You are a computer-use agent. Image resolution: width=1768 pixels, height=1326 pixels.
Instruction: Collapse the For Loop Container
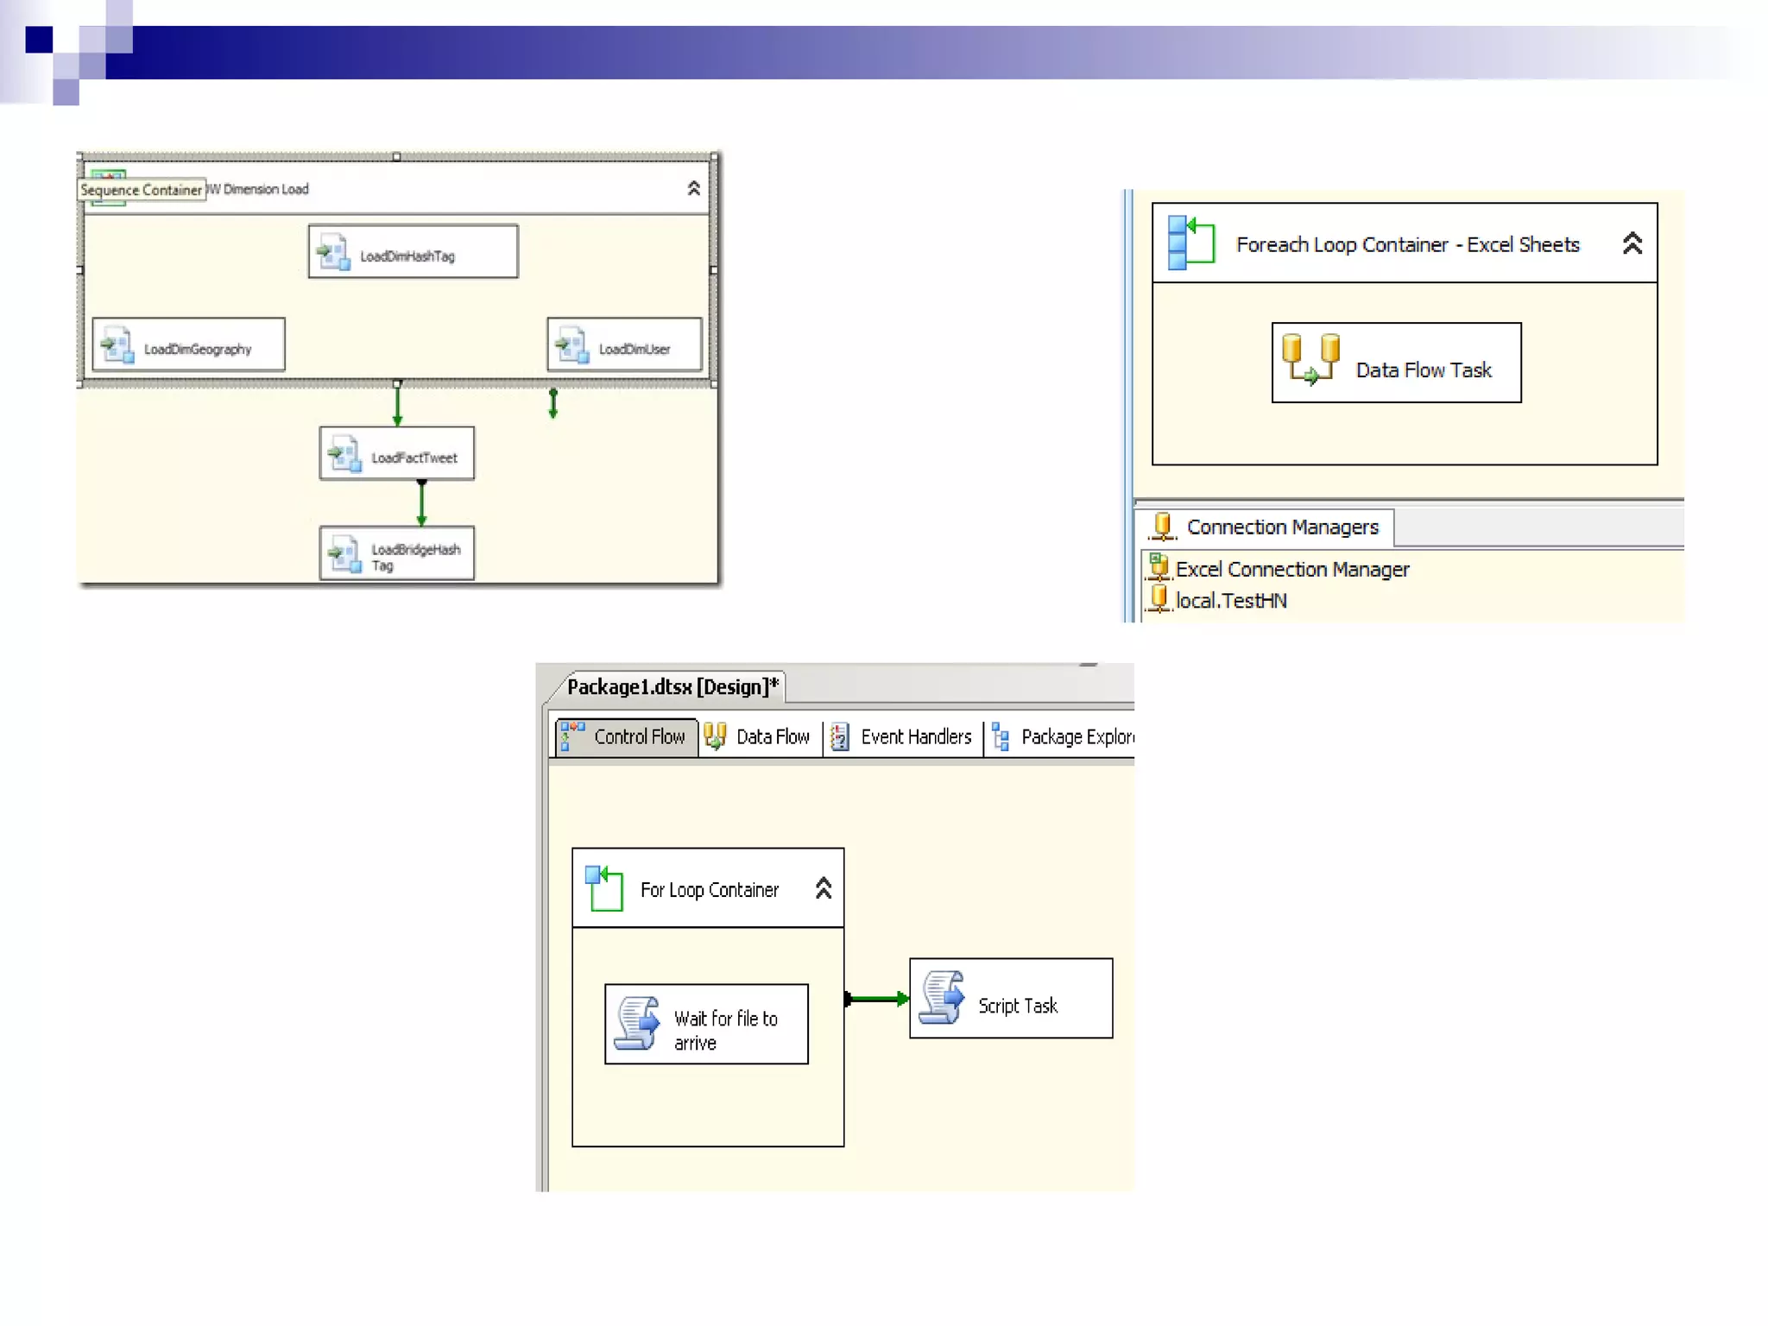tap(823, 888)
